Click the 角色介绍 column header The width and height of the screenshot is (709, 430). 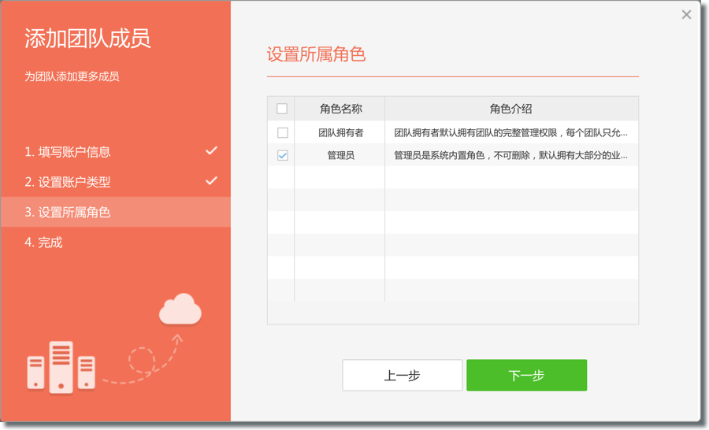(510, 109)
